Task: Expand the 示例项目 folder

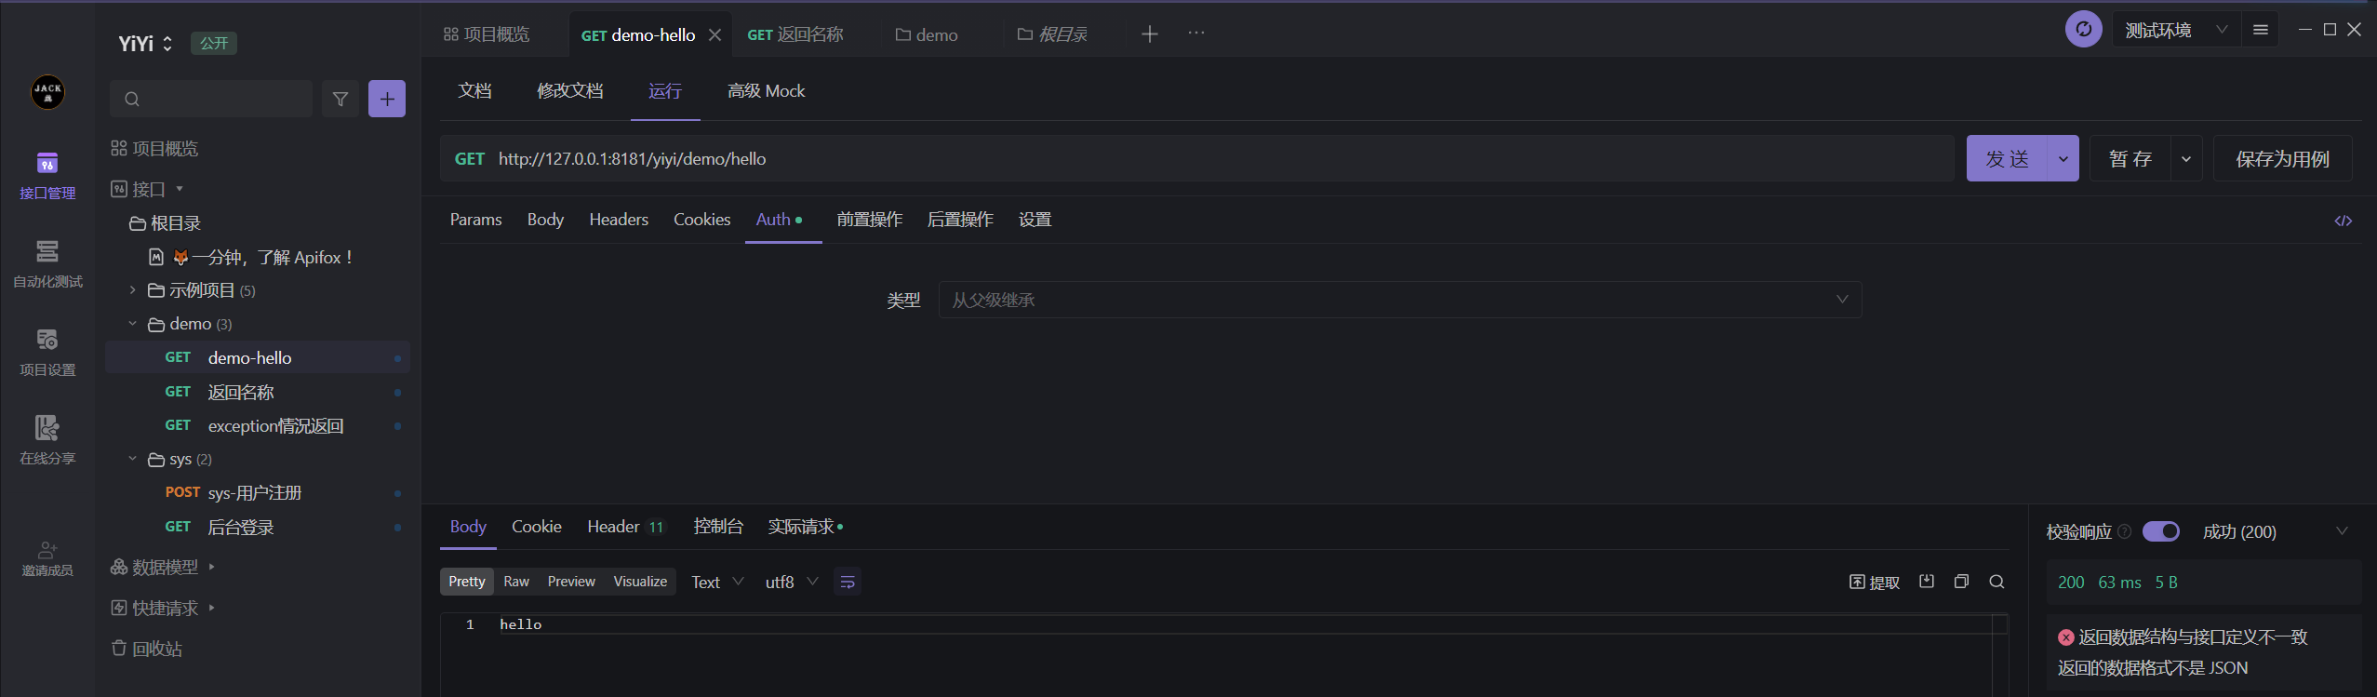Action: click(132, 290)
